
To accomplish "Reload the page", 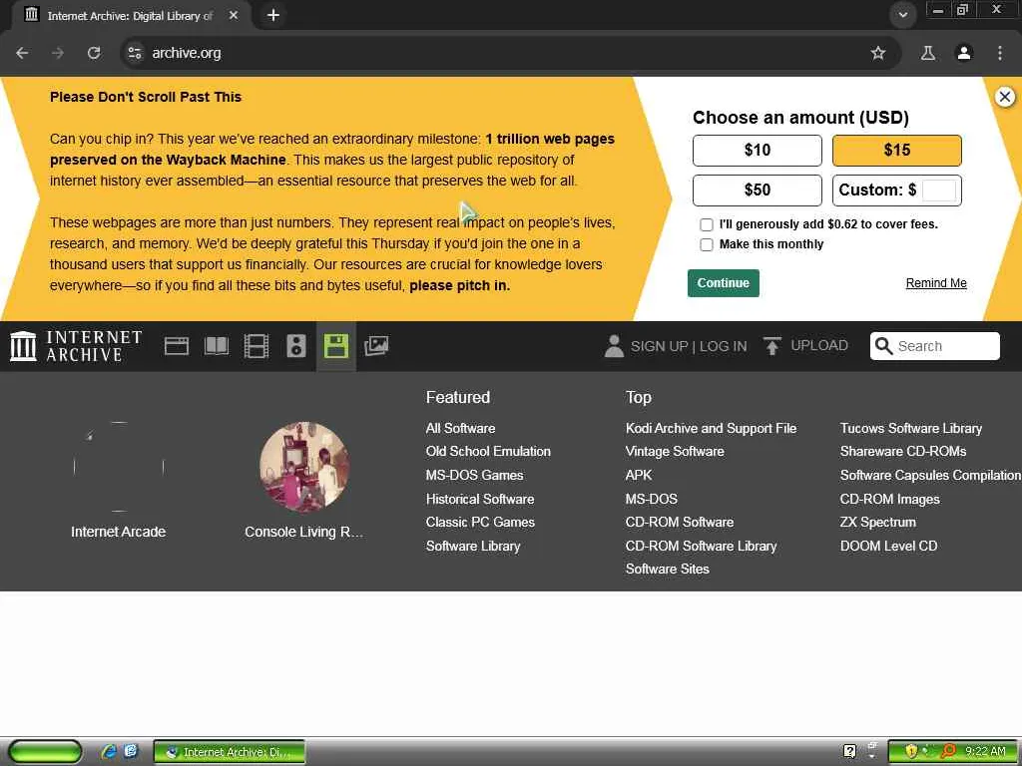I will point(94,53).
